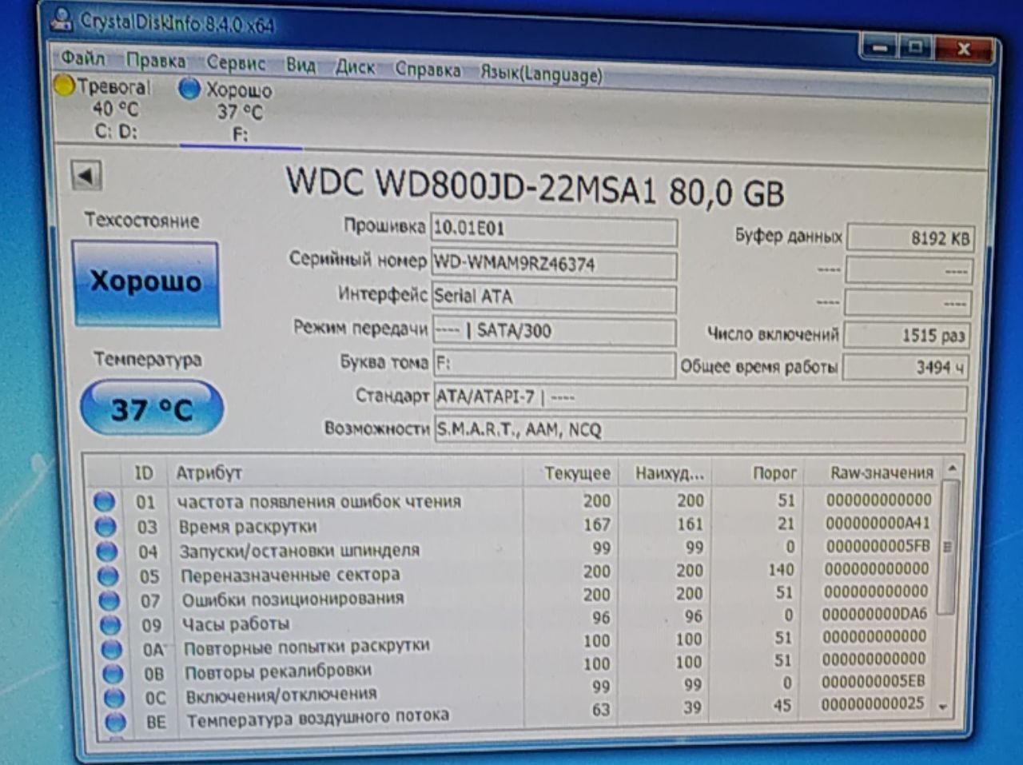
Task: Select row Частота появления ошибок чтения
Action: 513,500
